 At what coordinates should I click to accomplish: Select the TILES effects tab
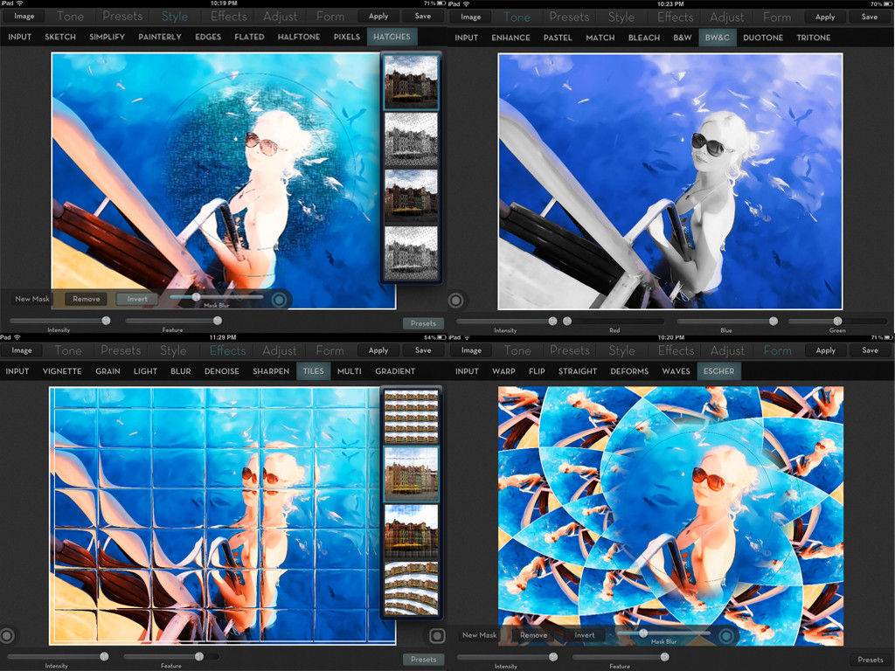314,370
